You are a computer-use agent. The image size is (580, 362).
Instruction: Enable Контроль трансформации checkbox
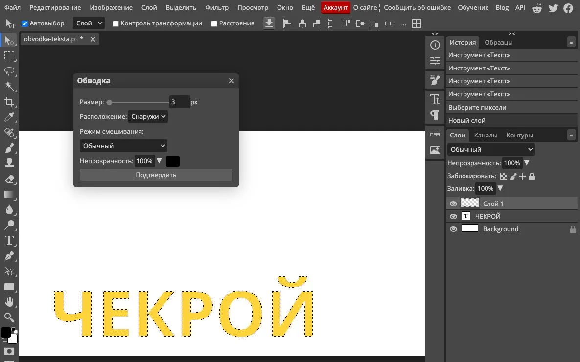coord(116,23)
